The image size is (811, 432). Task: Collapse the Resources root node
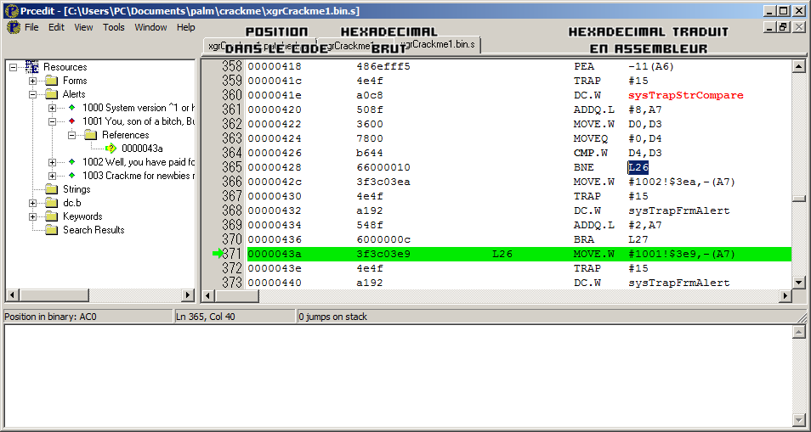[x=14, y=67]
